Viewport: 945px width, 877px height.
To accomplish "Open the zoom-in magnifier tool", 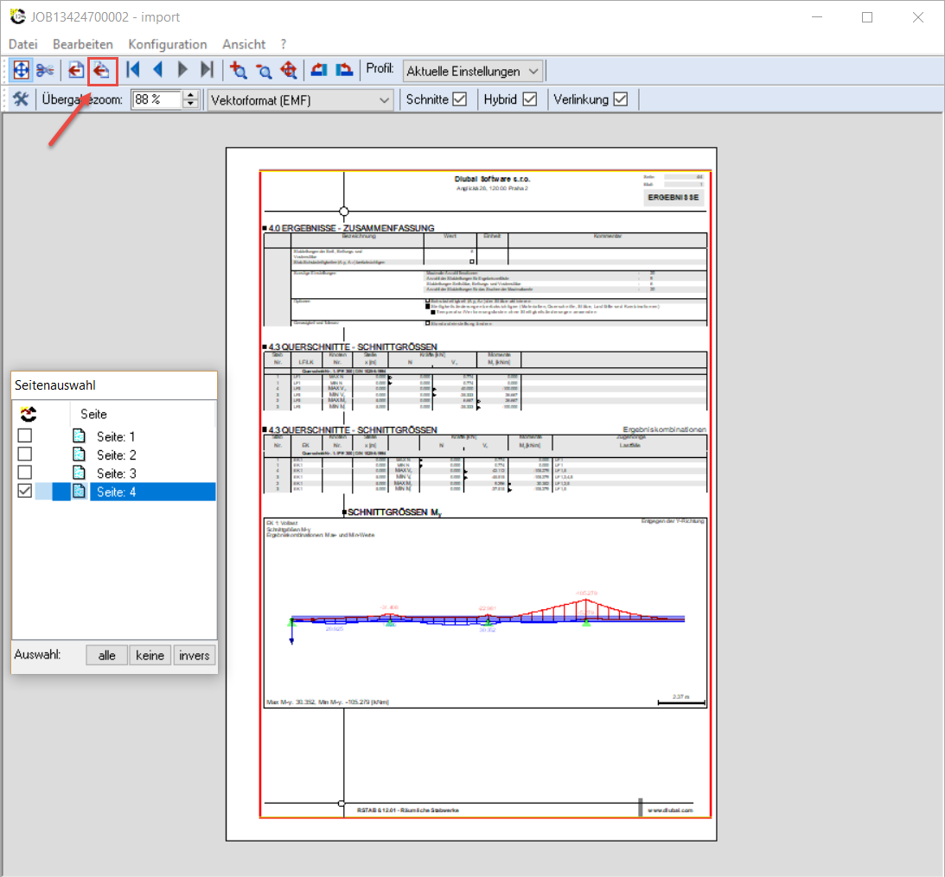I will coord(238,70).
